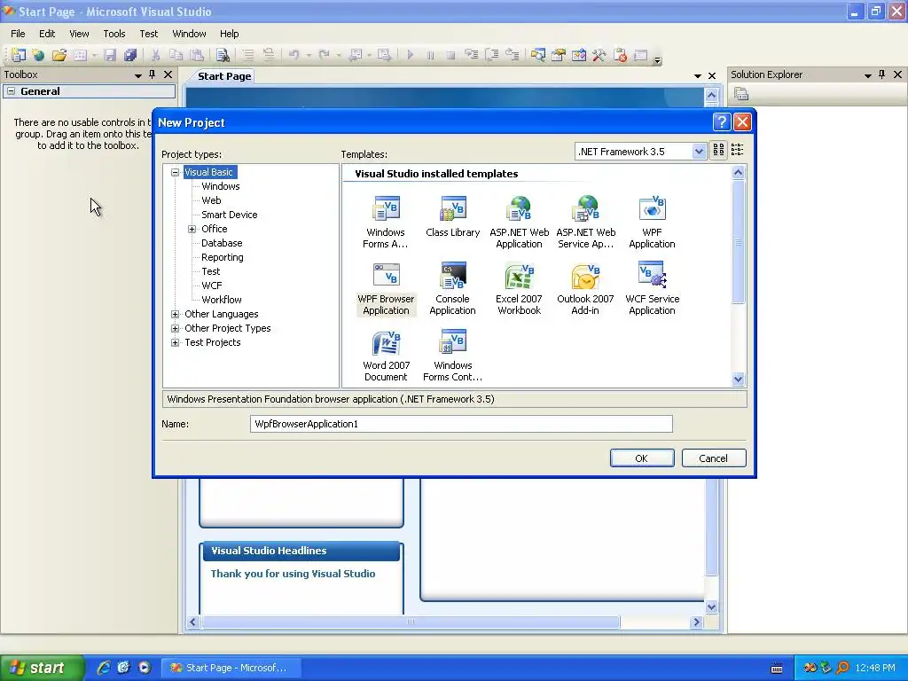Image resolution: width=908 pixels, height=681 pixels.
Task: Select the Windows project type
Action: (220, 186)
